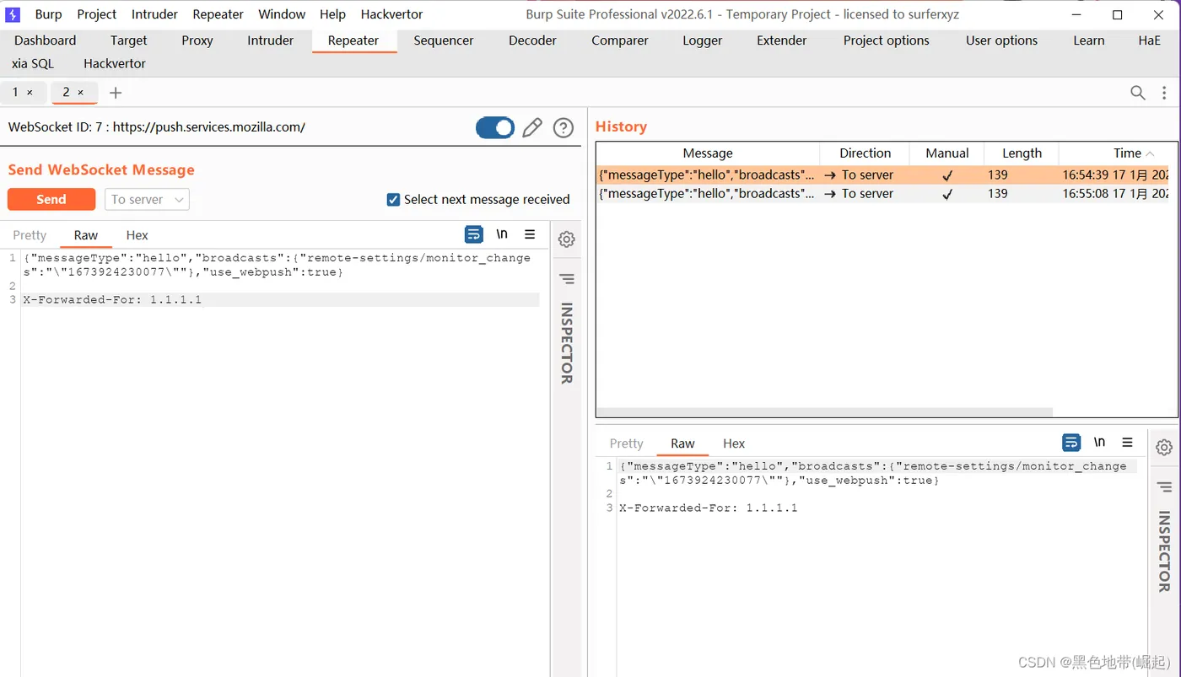Switch to the Dashboard tab
The height and width of the screenshot is (677, 1181).
tap(45, 40)
